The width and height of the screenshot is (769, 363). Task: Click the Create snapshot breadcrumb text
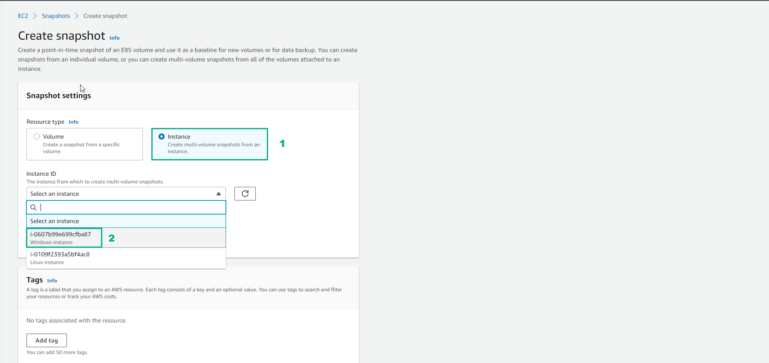pyautogui.click(x=105, y=16)
